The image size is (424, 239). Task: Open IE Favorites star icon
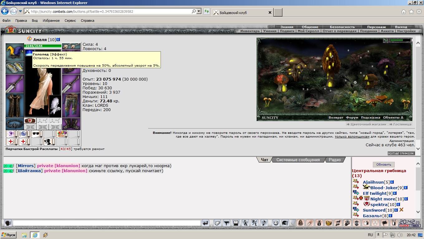click(411, 12)
